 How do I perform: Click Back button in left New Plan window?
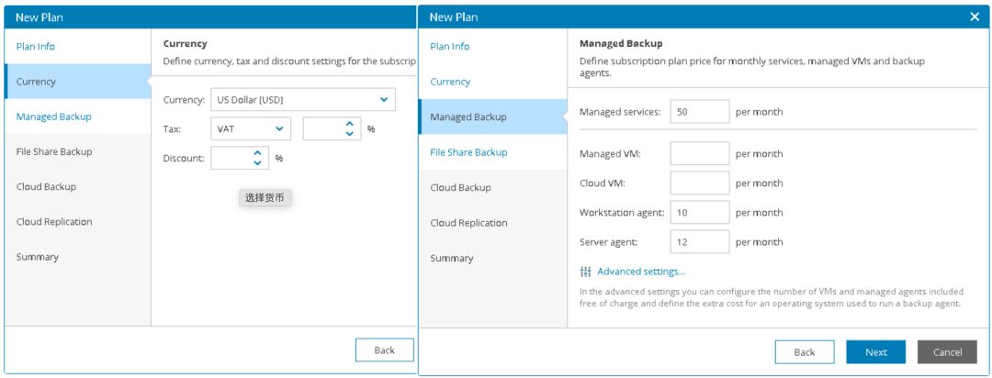385,350
